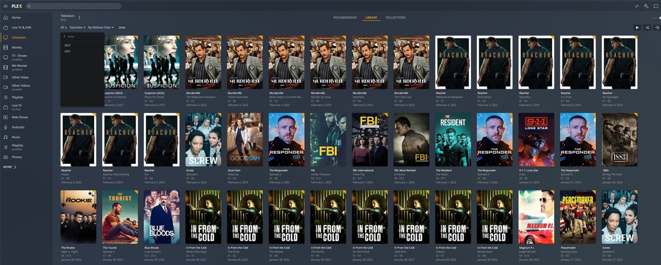The width and height of the screenshot is (661, 265).
Task: Click the Murderville title under Triplet Homicide
Action: point(235,93)
